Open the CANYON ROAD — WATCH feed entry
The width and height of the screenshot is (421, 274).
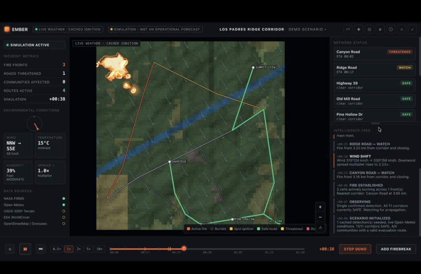point(375,175)
